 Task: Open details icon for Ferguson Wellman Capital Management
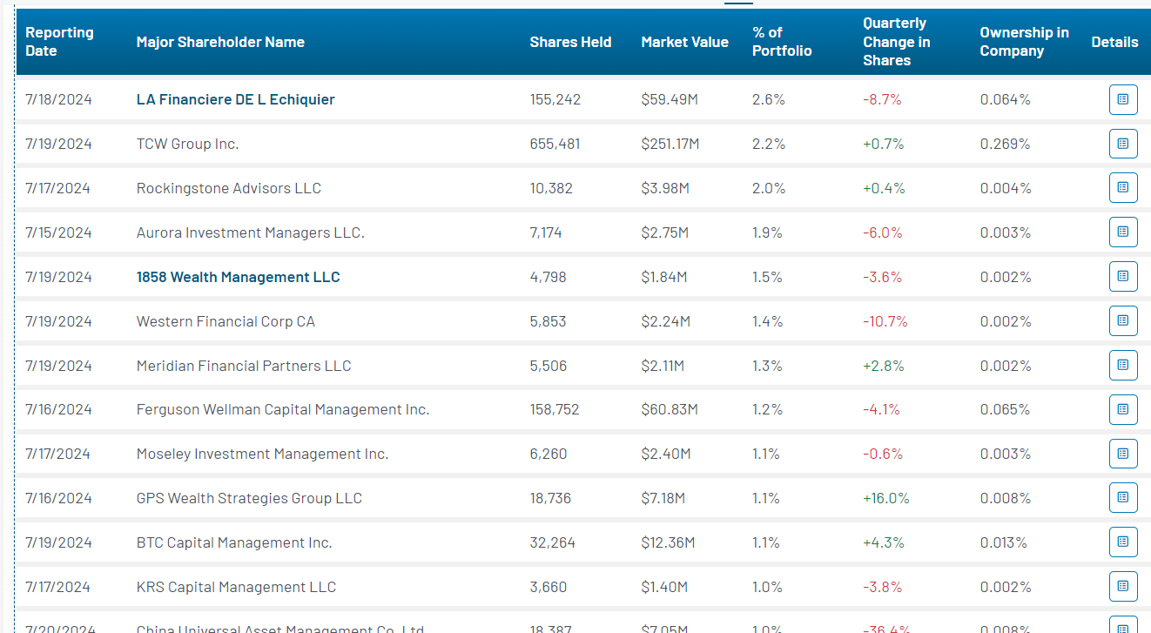click(x=1123, y=409)
